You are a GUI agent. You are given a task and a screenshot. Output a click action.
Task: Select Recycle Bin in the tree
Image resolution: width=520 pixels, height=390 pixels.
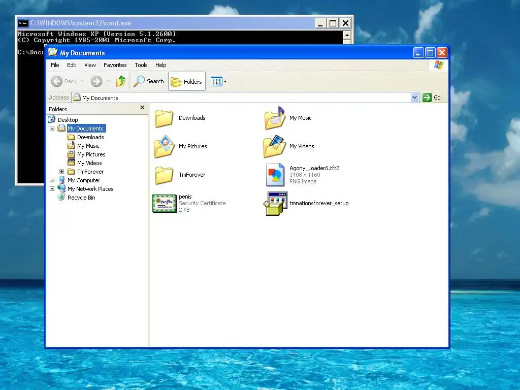(81, 198)
